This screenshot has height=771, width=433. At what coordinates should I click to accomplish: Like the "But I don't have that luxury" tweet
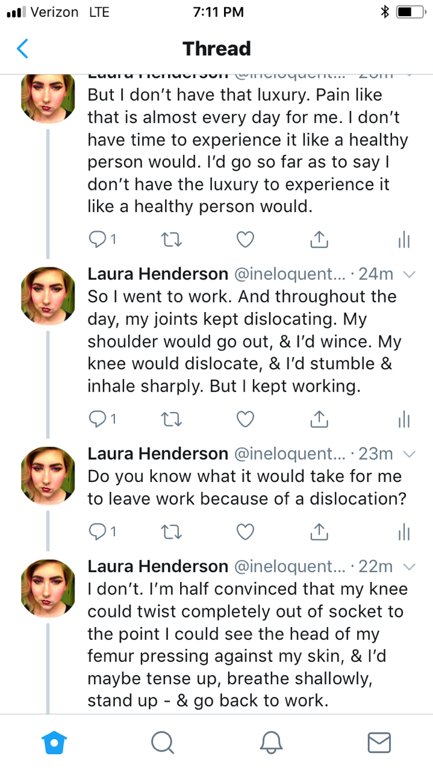(x=245, y=240)
